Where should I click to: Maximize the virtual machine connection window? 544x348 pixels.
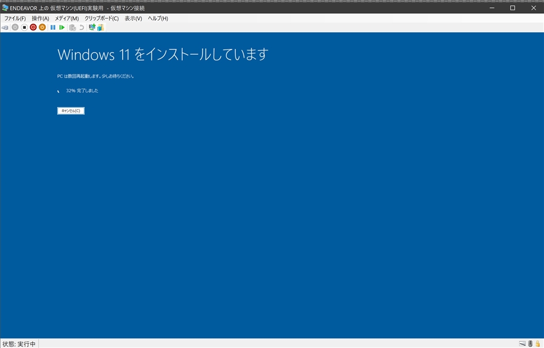click(x=513, y=7)
